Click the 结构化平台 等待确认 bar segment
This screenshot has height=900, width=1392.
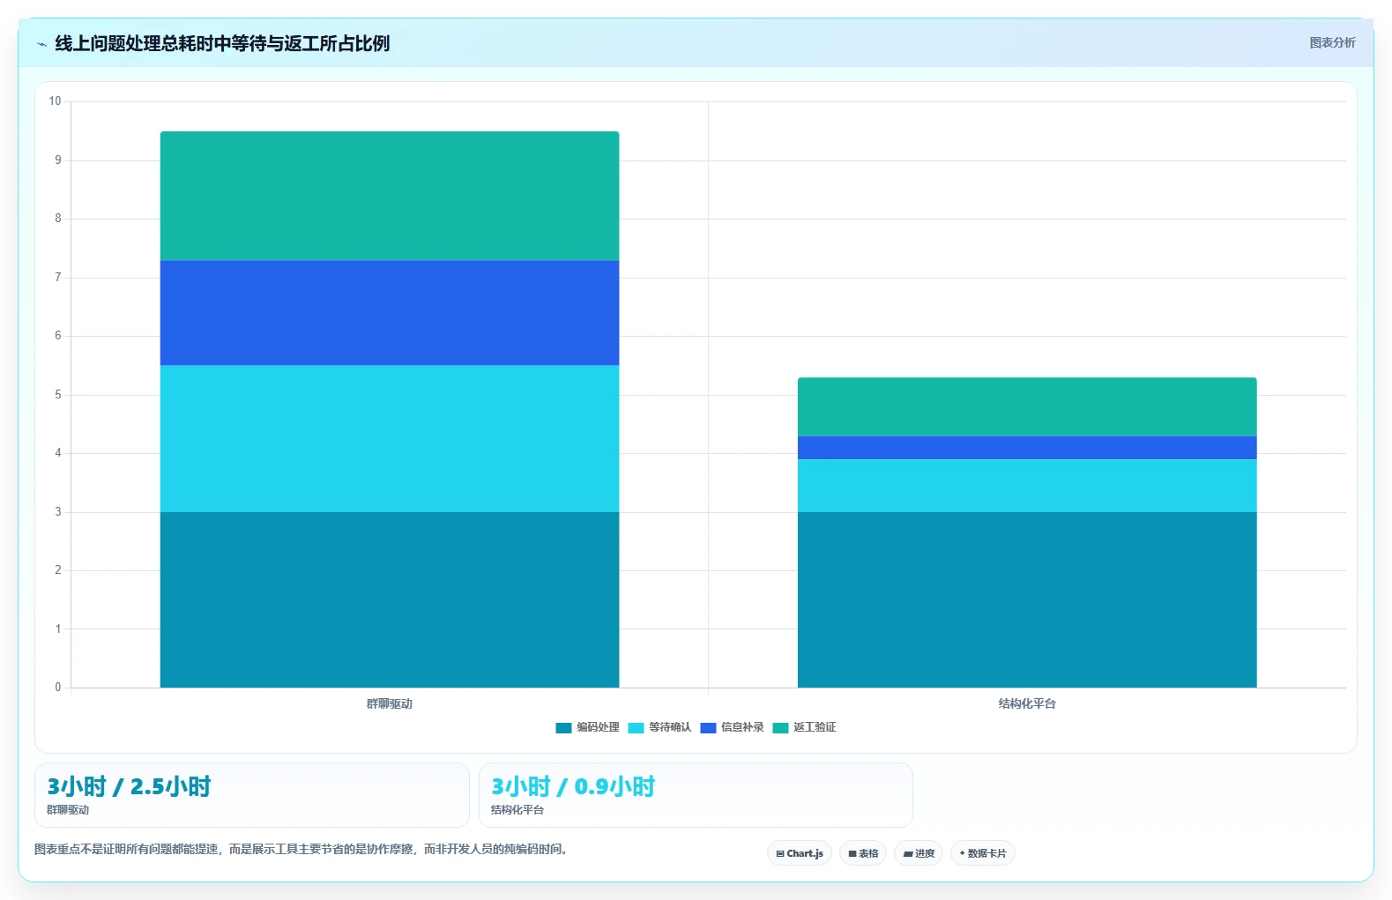(1027, 486)
